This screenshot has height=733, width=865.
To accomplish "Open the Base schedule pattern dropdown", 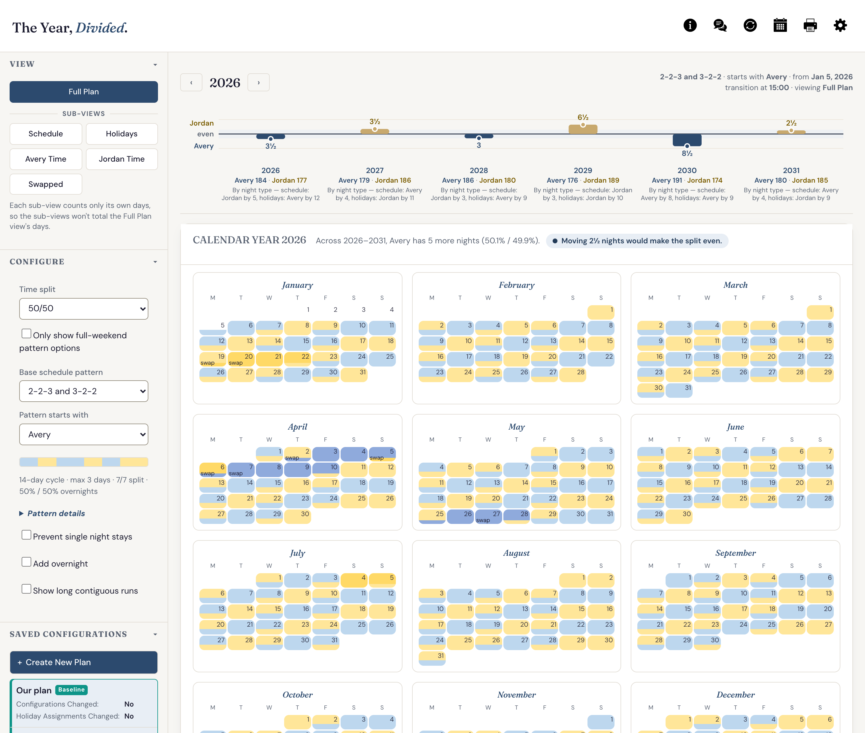I will click(83, 391).
